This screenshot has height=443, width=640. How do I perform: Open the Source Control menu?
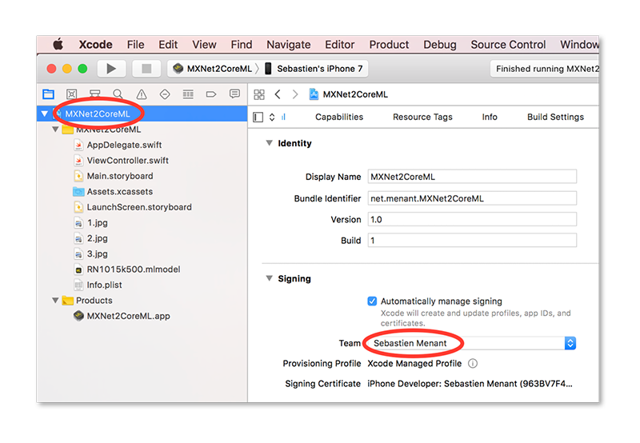(x=508, y=45)
